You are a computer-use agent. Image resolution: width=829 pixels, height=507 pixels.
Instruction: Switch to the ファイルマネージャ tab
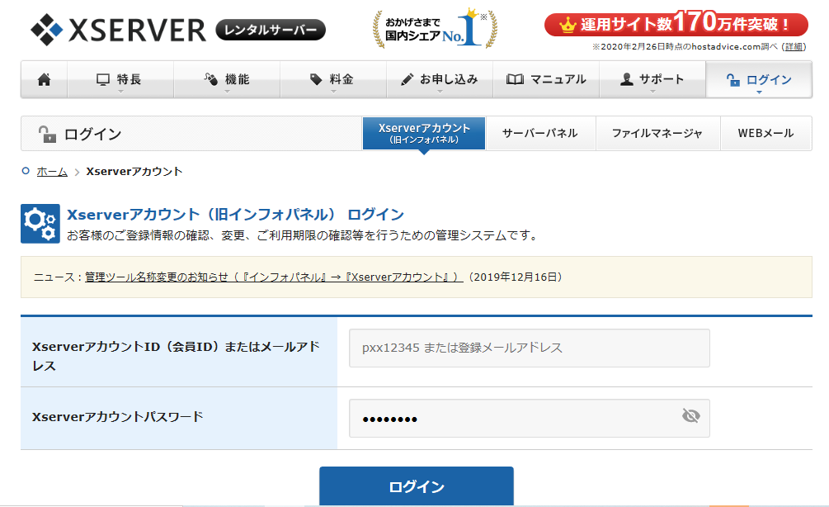657,134
